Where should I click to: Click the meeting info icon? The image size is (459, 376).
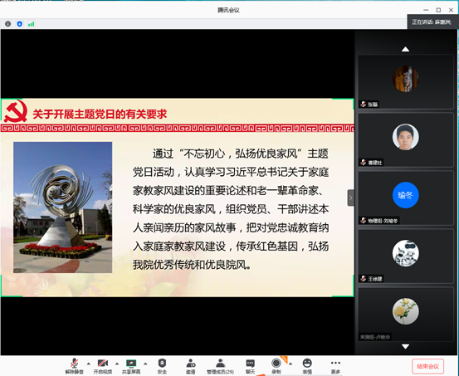click(8, 24)
